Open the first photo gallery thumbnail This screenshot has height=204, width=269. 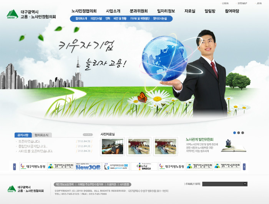point(112,146)
